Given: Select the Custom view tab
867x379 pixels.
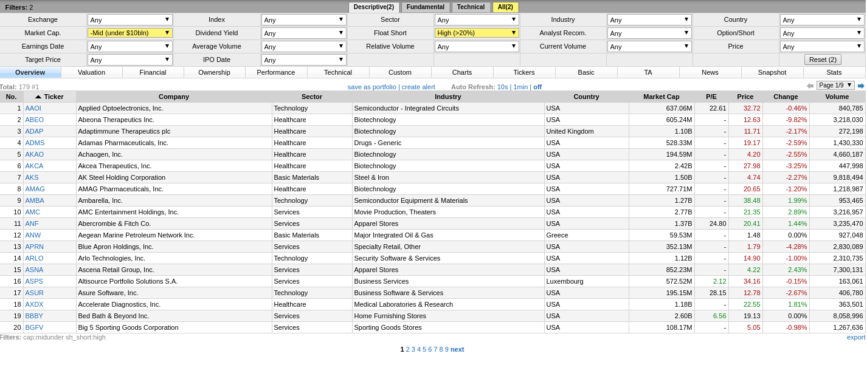Looking at the screenshot, I should [400, 72].
